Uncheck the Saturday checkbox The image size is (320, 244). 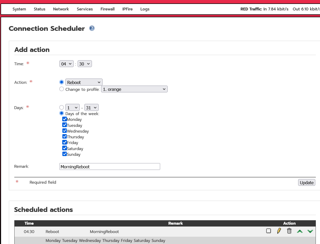coord(65,148)
